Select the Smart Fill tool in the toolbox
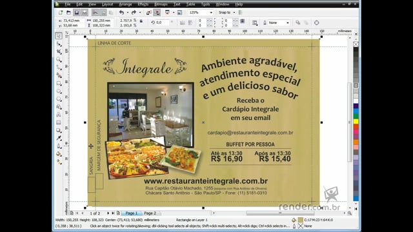Image resolution: width=413 pixels, height=232 pixels. pyautogui.click(x=59, y=75)
